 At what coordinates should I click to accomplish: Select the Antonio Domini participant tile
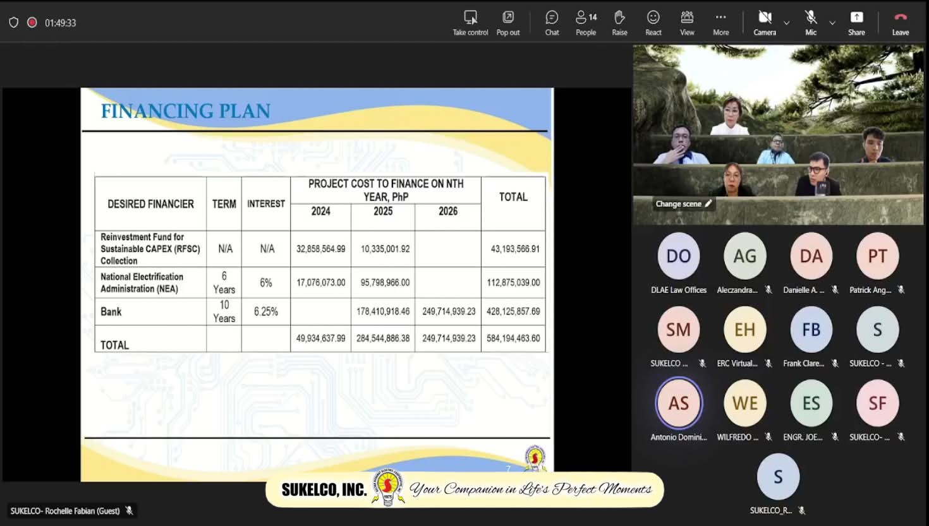click(x=679, y=403)
